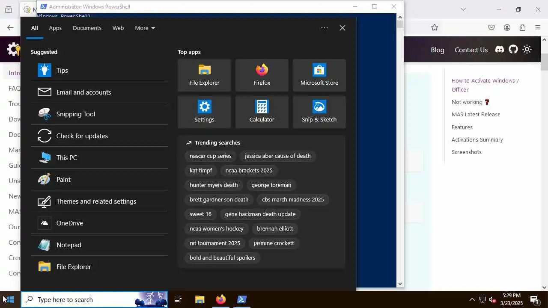Bookmark page with Firefox star icon
This screenshot has height=308, width=548.
[x=435, y=27]
